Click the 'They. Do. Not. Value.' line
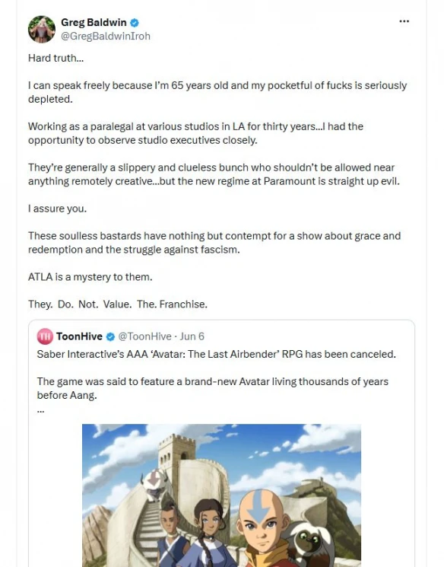444x567 pixels. [118, 304]
